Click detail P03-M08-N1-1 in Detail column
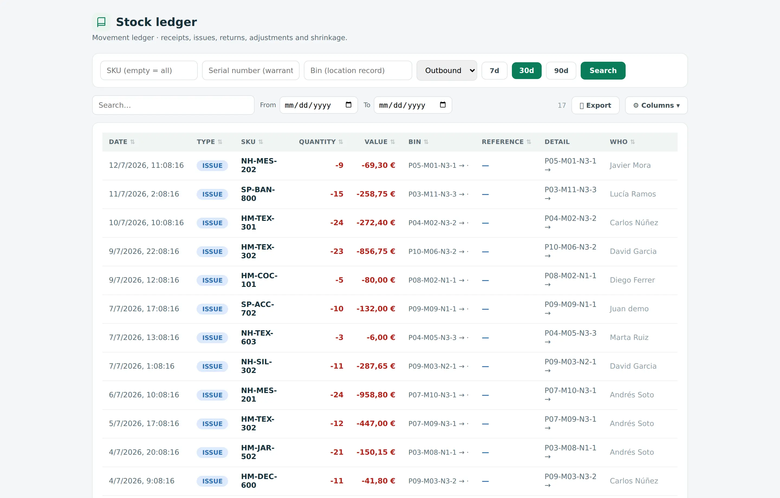The image size is (780, 498). tap(570, 452)
